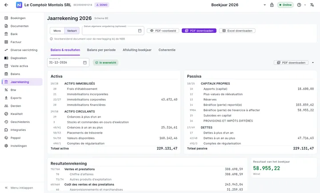Click the In evenwicht status badge
This screenshot has height=193, width=320.
(x=106, y=63)
